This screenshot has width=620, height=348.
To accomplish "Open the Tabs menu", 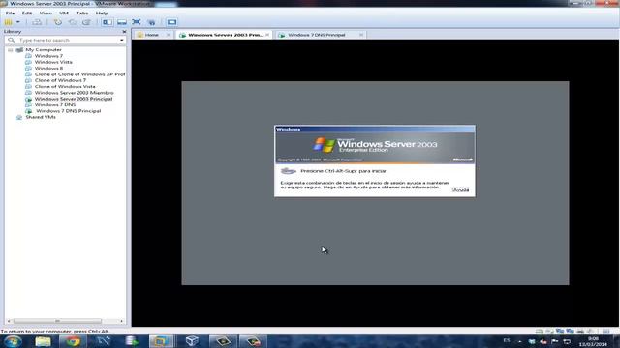I will point(82,13).
